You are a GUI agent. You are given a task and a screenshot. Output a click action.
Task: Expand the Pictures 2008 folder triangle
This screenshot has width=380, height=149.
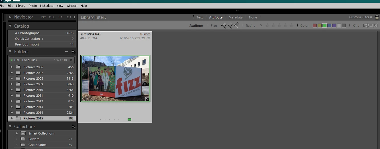[x=12, y=78]
